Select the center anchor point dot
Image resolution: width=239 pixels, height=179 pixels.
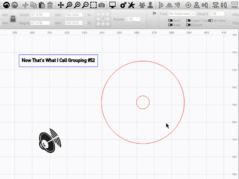[103, 19]
